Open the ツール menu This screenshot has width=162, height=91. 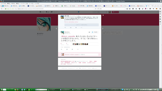pos(31,4)
